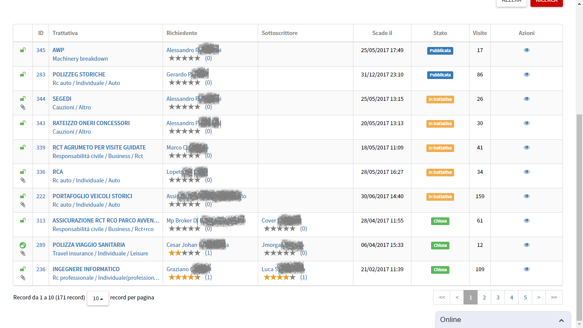This screenshot has height=328, width=583.
Task: Toggle view eye for RCT AGRUMETO row
Action: pyautogui.click(x=526, y=148)
